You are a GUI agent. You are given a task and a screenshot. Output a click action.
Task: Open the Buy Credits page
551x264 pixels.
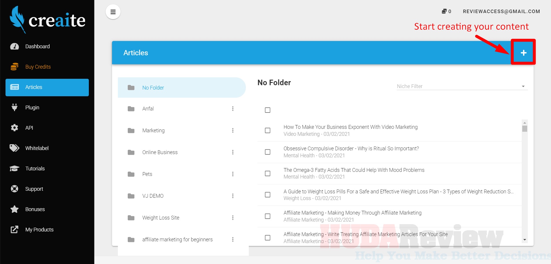tap(47, 67)
